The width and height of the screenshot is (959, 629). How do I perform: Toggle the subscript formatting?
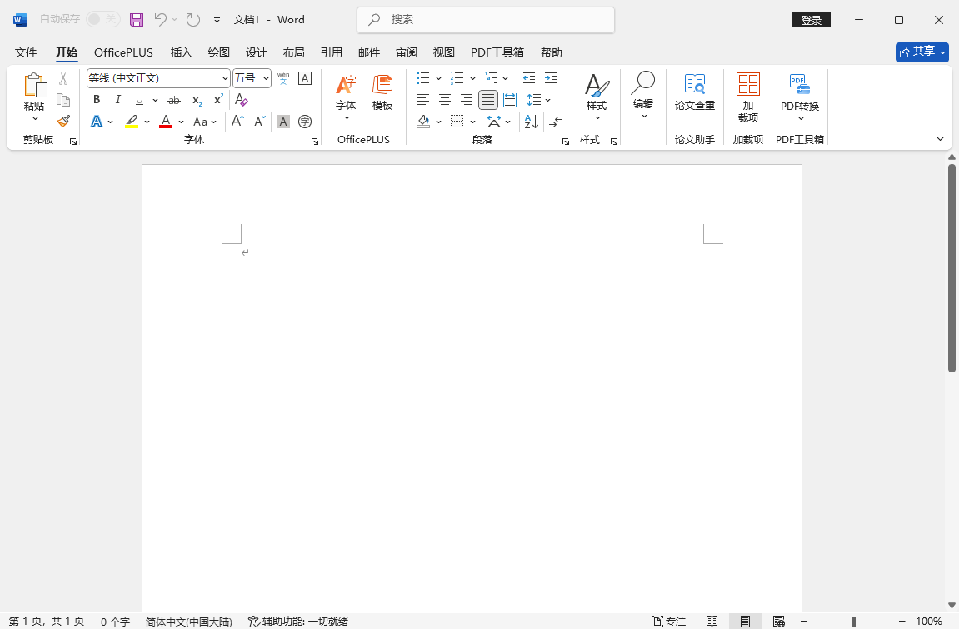pos(196,100)
